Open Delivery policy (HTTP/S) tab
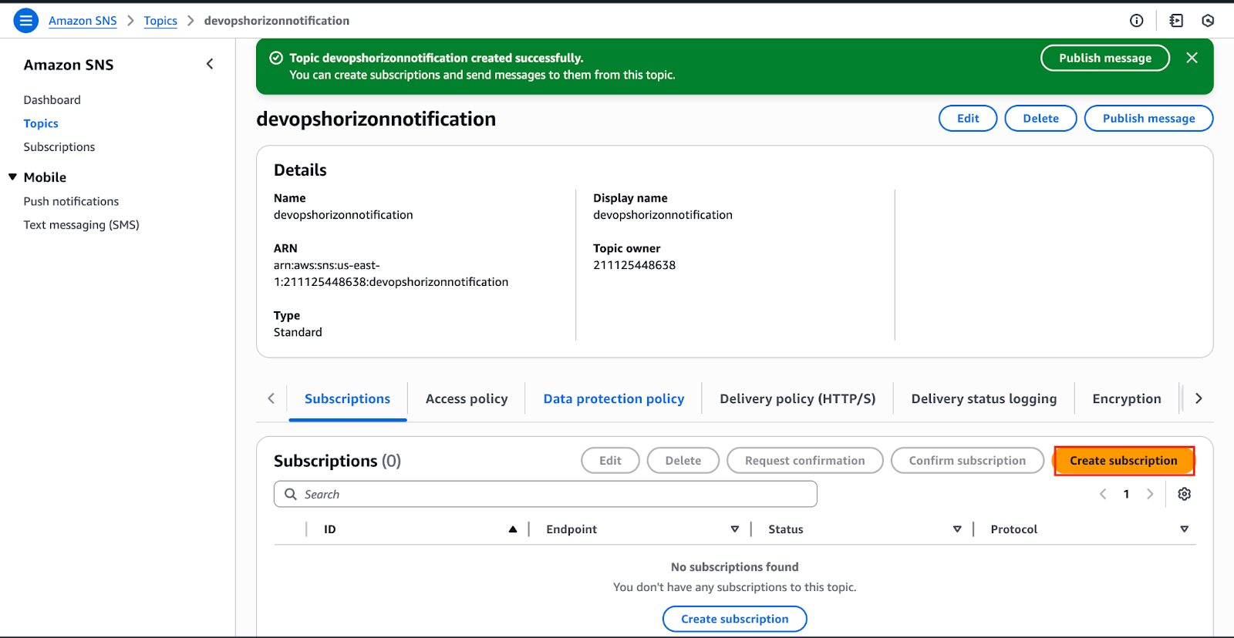The image size is (1234, 638). click(797, 399)
